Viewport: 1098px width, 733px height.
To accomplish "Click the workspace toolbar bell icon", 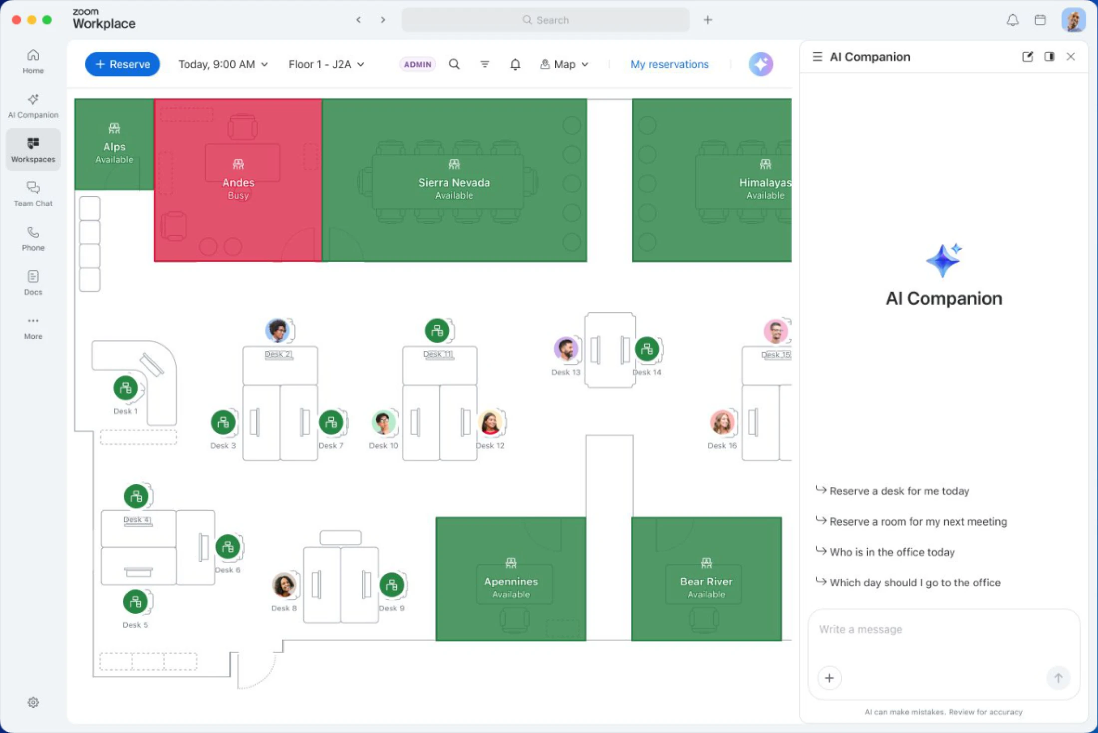I will coord(515,64).
